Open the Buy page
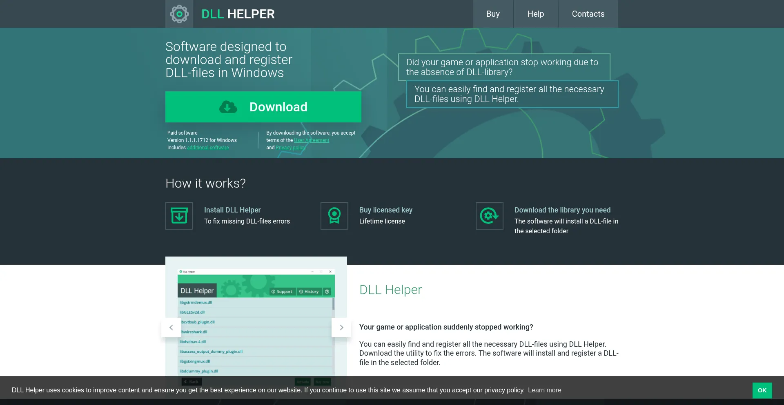The height and width of the screenshot is (405, 784). coord(493,14)
